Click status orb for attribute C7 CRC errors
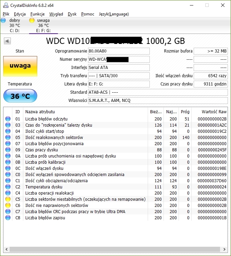This screenshot has width=231, height=256. (x=8, y=211)
